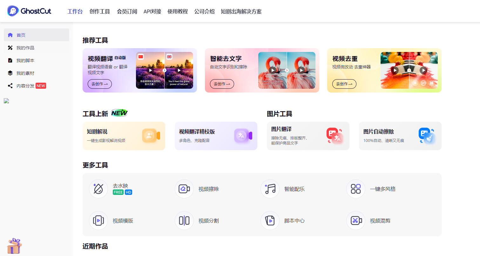
Task: Click the 智能配乐 music note icon
Action: [x=270, y=189]
